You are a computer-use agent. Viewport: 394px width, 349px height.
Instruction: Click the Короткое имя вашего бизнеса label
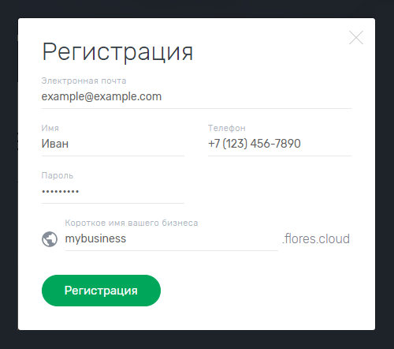click(x=132, y=223)
